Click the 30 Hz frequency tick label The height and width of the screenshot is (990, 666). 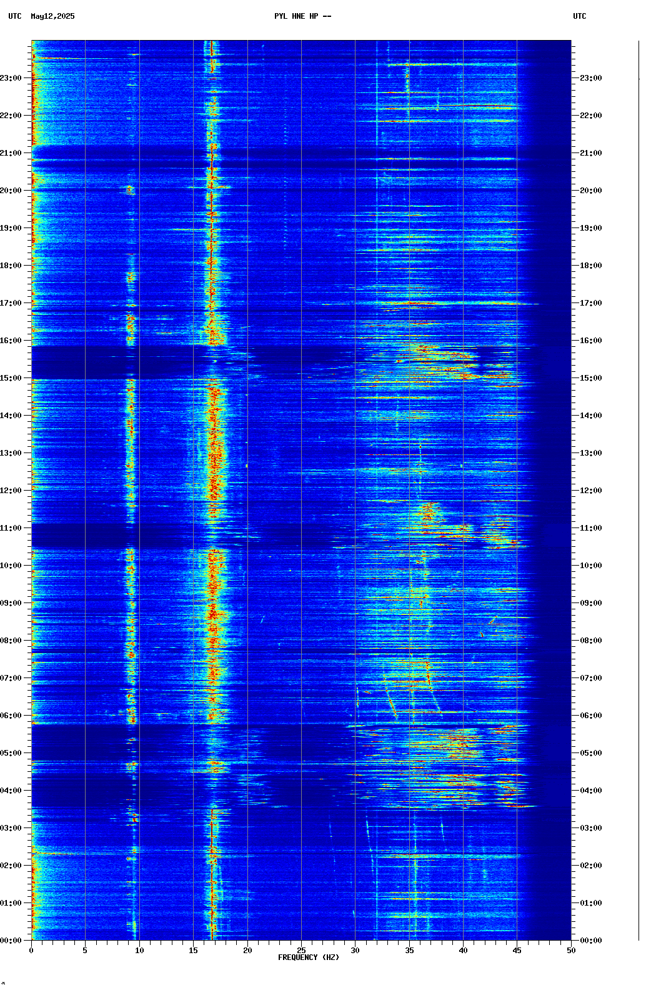point(355,951)
